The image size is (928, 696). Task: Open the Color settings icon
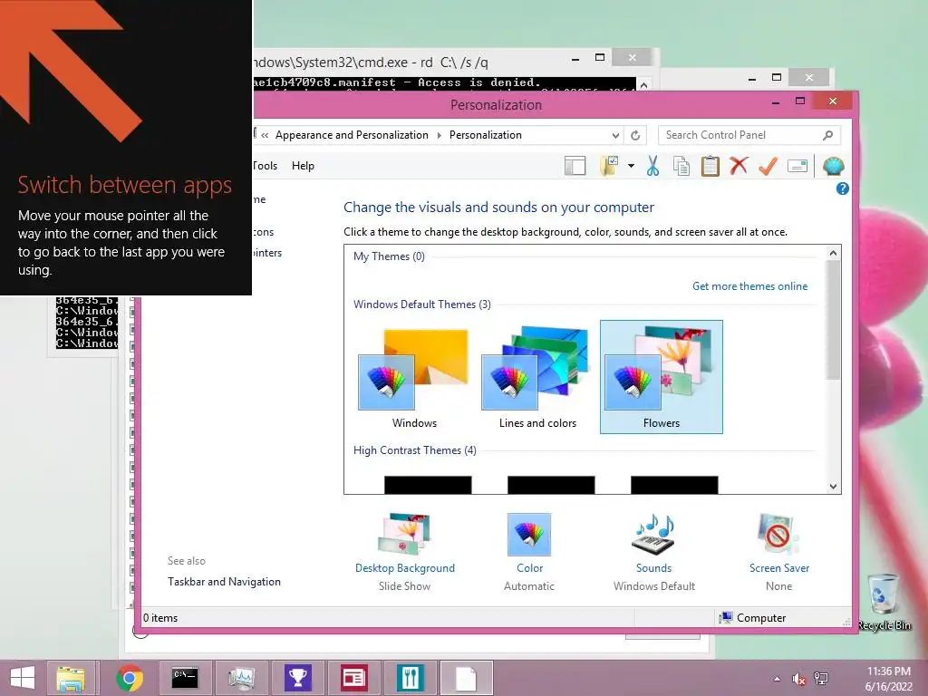coord(529,535)
